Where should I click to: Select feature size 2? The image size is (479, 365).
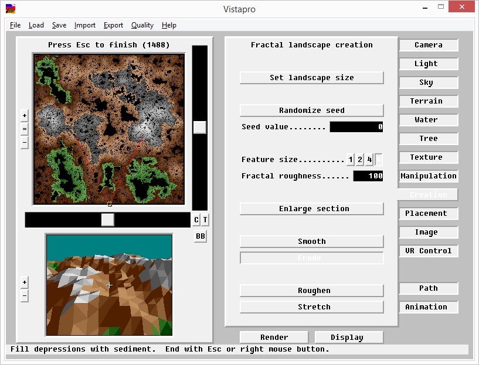pos(360,159)
